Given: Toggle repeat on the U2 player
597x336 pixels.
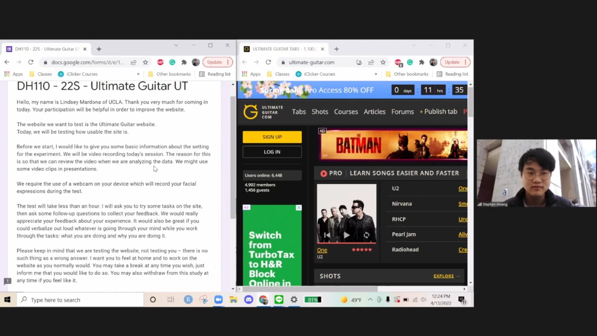Looking at the screenshot, I should (x=366, y=235).
